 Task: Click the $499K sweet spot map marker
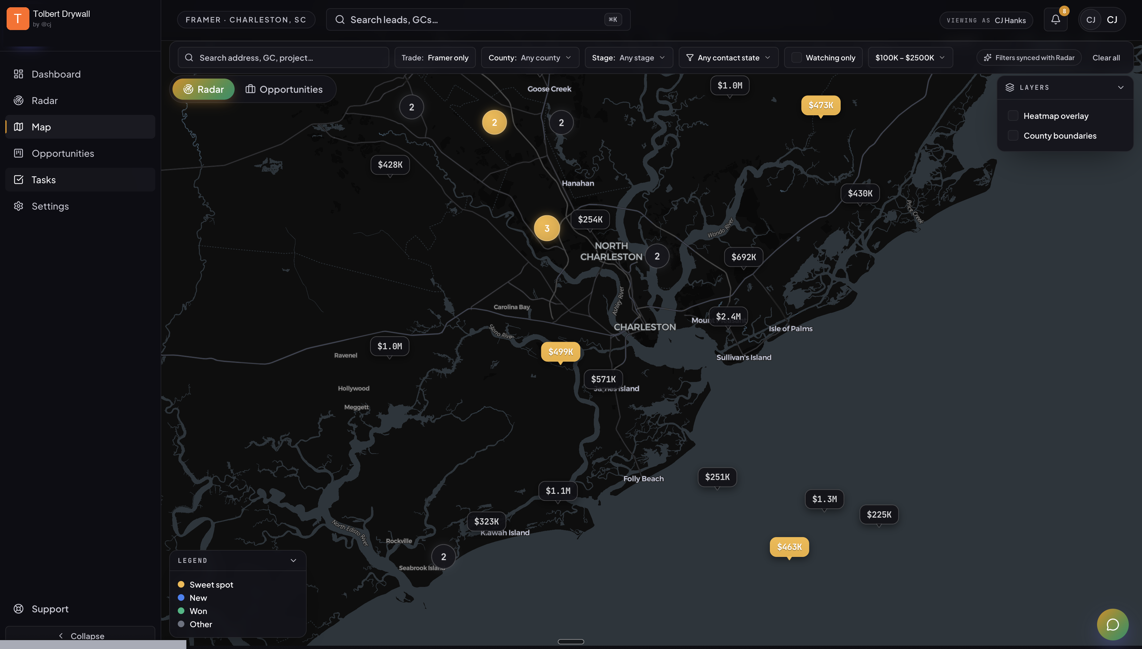click(x=560, y=351)
